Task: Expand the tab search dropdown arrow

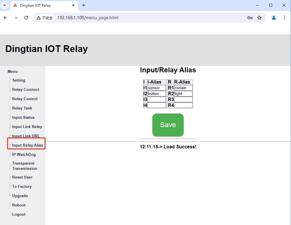Action: pos(5,6)
